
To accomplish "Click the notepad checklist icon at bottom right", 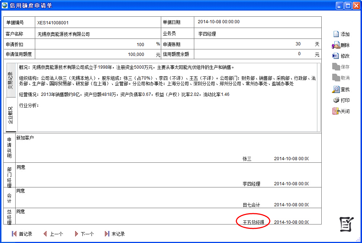I will [346, 224].
